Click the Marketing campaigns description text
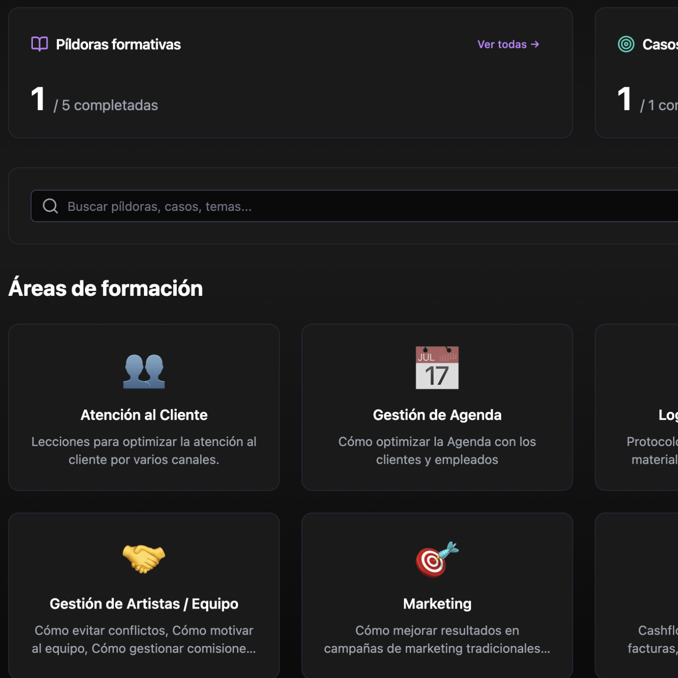678x678 pixels. (437, 639)
